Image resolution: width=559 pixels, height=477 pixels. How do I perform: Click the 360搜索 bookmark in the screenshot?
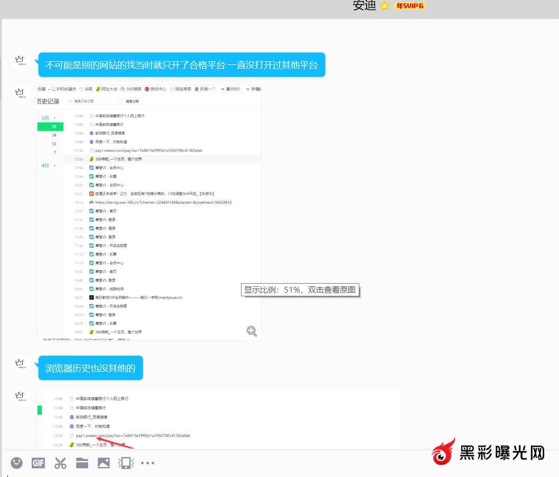[x=131, y=89]
